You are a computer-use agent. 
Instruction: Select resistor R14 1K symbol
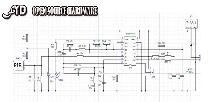coord(168,60)
